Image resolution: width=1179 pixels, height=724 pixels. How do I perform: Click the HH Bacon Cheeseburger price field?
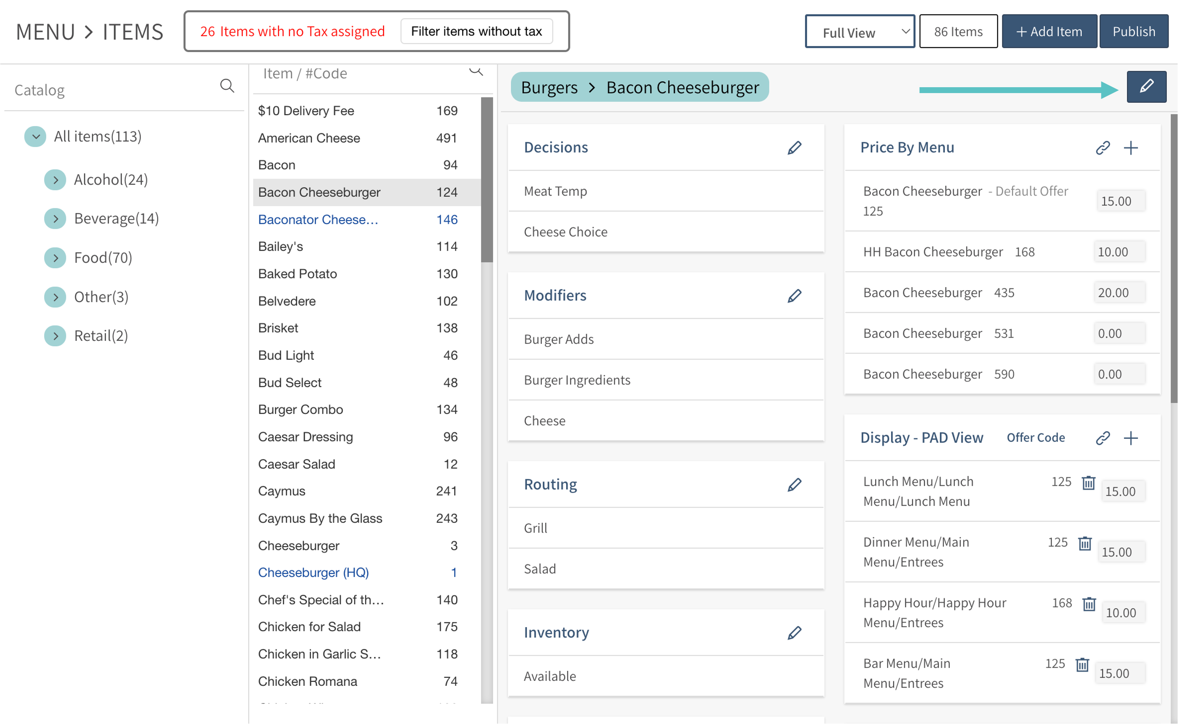tap(1119, 252)
